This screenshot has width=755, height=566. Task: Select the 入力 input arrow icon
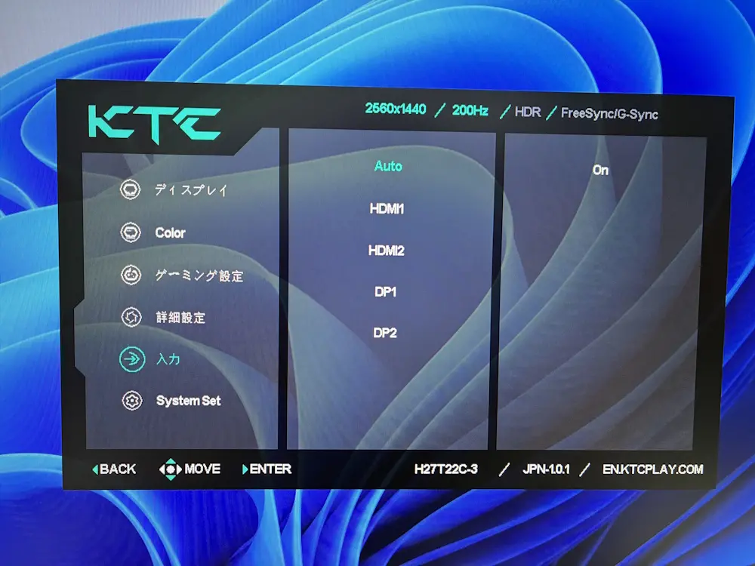(x=132, y=359)
